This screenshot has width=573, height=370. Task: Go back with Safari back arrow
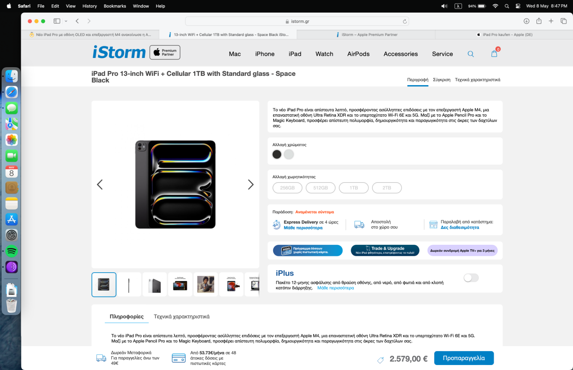(77, 21)
